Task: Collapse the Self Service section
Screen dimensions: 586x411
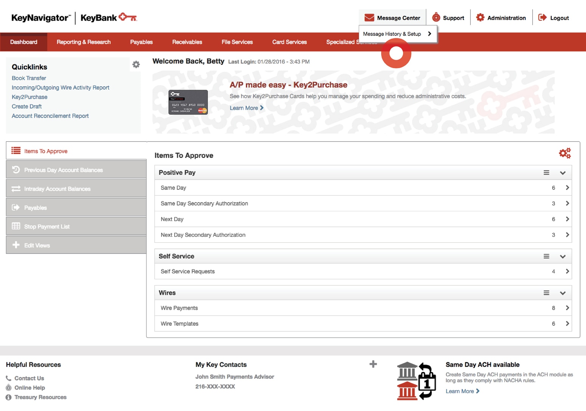Action: click(x=563, y=257)
